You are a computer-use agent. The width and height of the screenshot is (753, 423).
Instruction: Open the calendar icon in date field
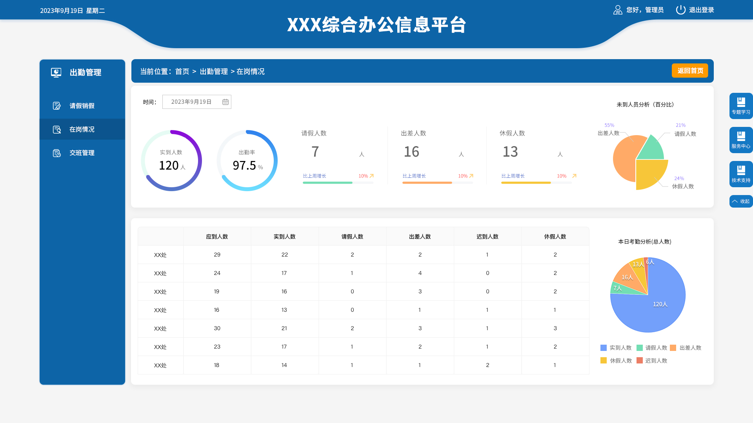pyautogui.click(x=226, y=102)
